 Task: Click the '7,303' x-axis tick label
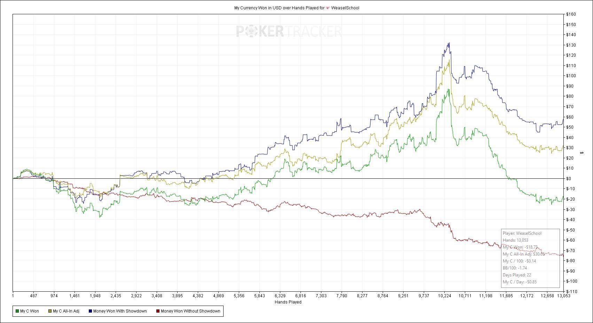[x=321, y=296]
